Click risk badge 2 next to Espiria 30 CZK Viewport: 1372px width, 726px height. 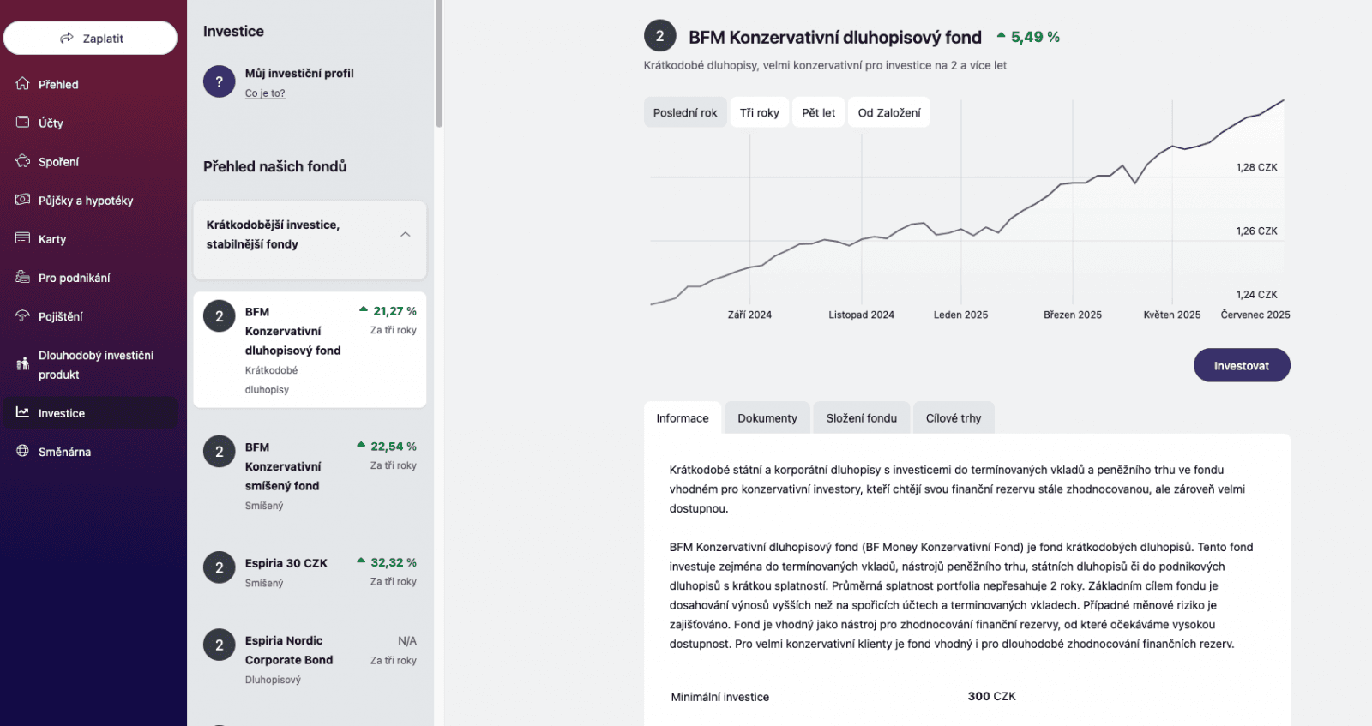[x=220, y=567]
